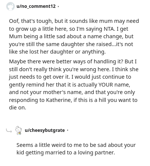Open the avatar of u/no_comment12
This screenshot has height=166, width=150.
[10, 6]
